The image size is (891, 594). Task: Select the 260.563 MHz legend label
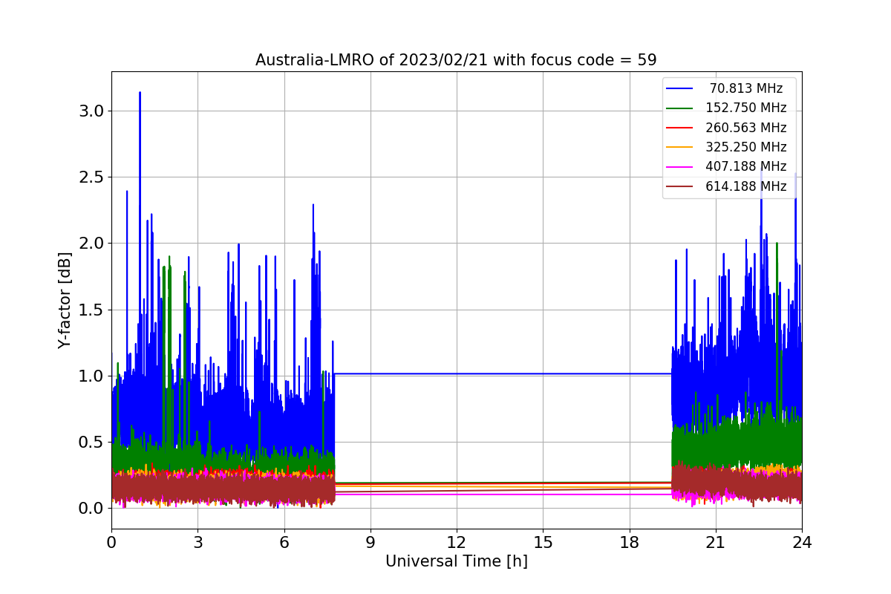(746, 128)
